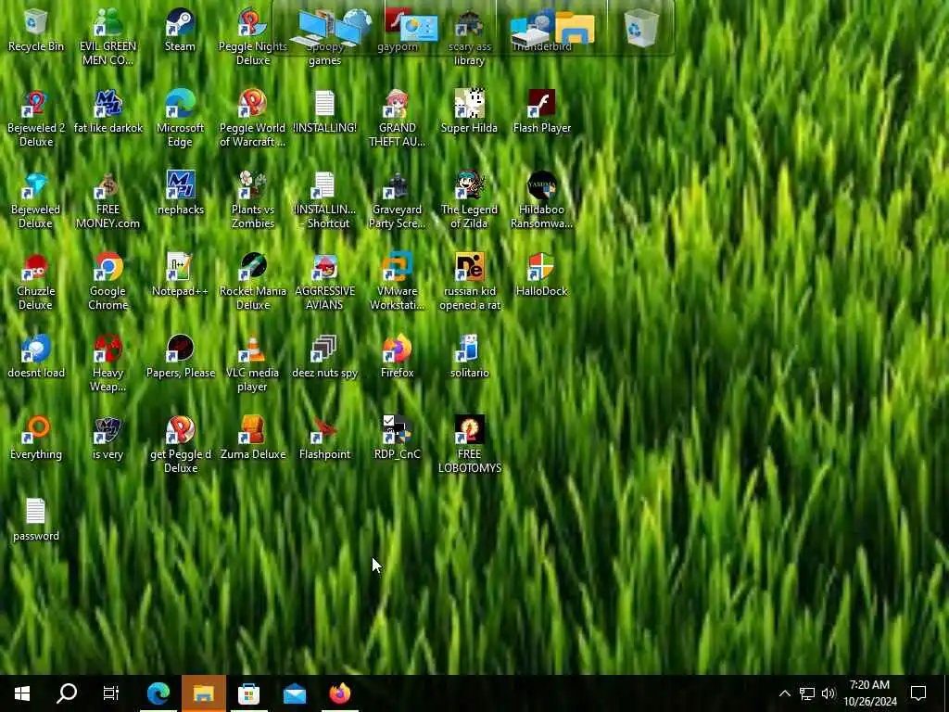Open the Steam desktop shortcut
The width and height of the screenshot is (949, 712).
tap(180, 31)
